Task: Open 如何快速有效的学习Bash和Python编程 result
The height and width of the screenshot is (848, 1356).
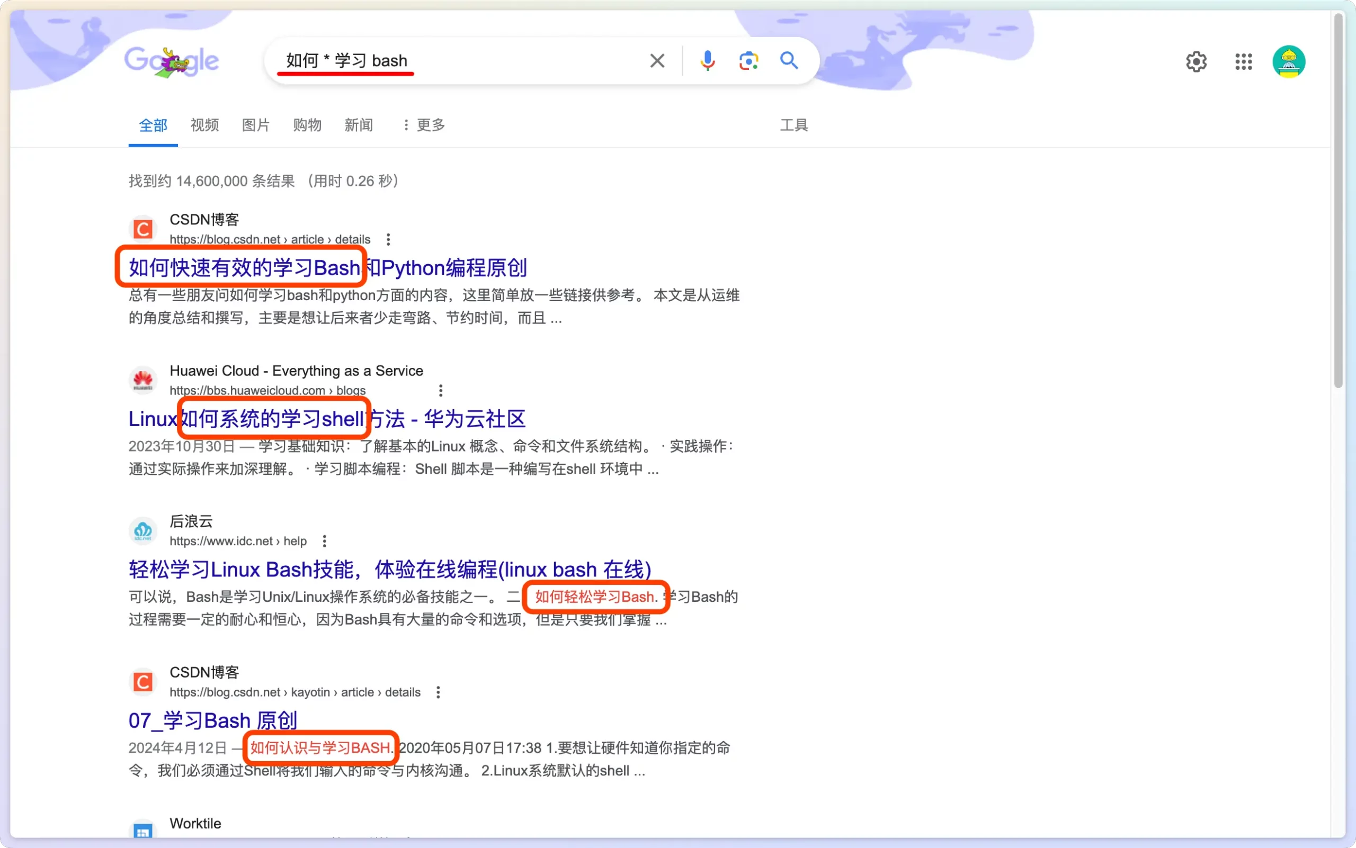Action: click(328, 267)
